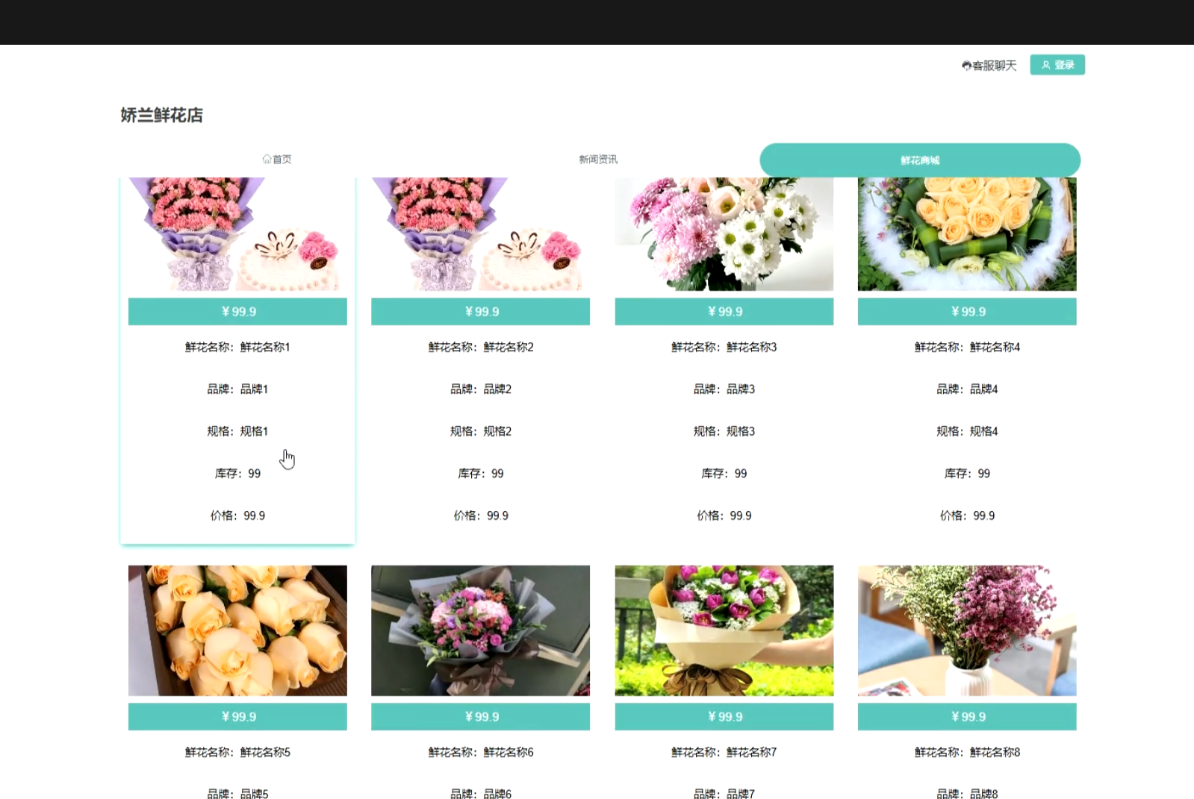This screenshot has height=799, width=1194.
Task: Click the 登录 login button
Action: tap(1057, 65)
